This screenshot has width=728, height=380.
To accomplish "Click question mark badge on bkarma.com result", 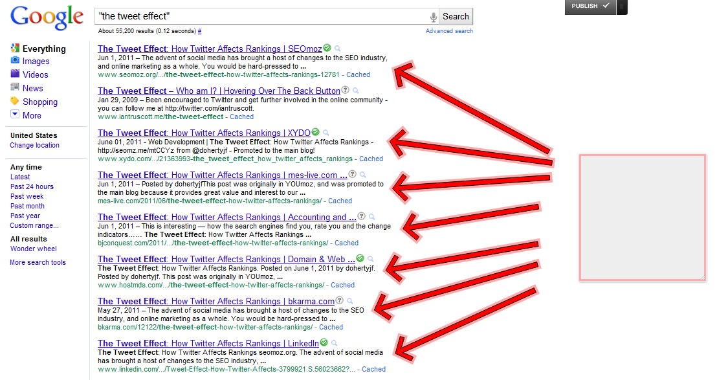I will tap(339, 300).
